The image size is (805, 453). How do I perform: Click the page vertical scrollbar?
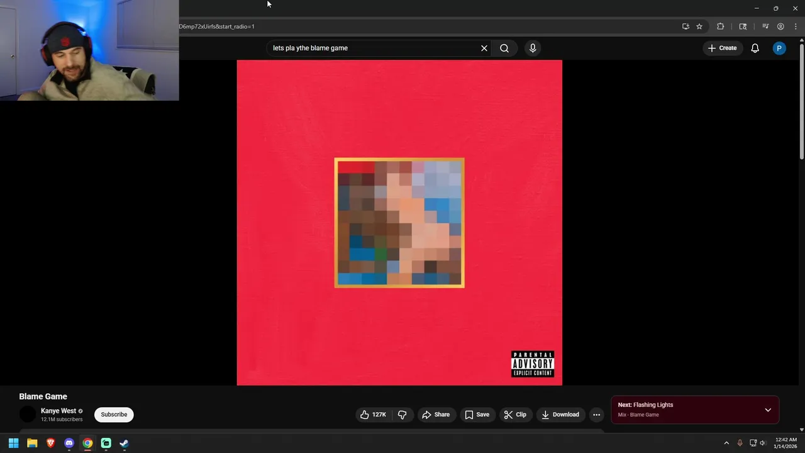click(801, 101)
